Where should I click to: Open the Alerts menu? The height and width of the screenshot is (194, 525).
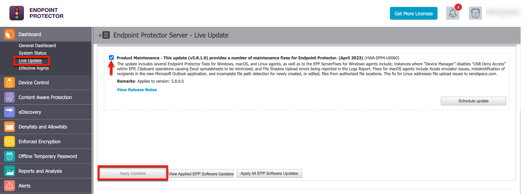click(46, 186)
